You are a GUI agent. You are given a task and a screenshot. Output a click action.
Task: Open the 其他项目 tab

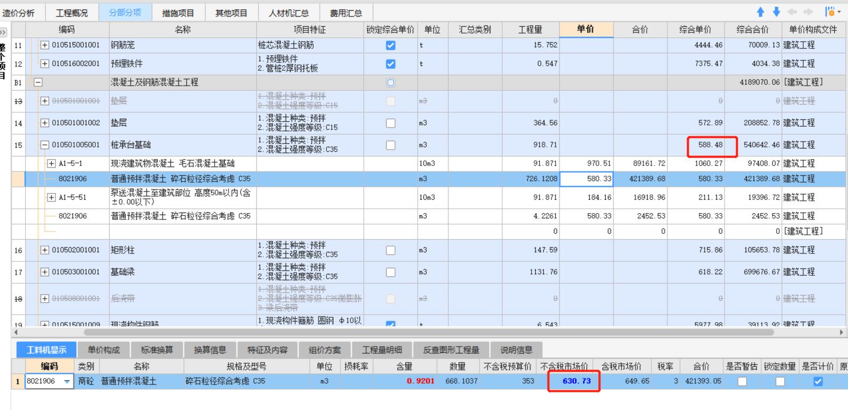[x=232, y=13]
